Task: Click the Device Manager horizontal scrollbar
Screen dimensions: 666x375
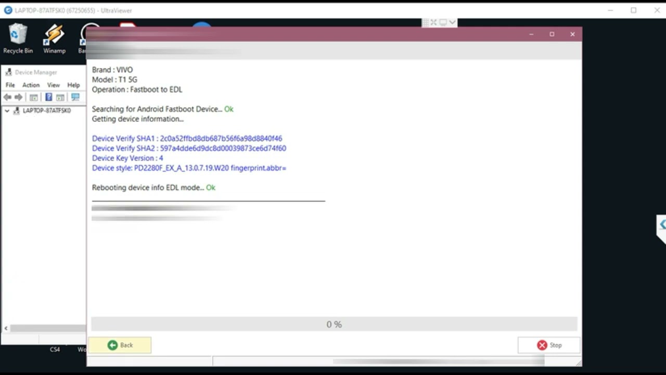Action: click(48, 328)
